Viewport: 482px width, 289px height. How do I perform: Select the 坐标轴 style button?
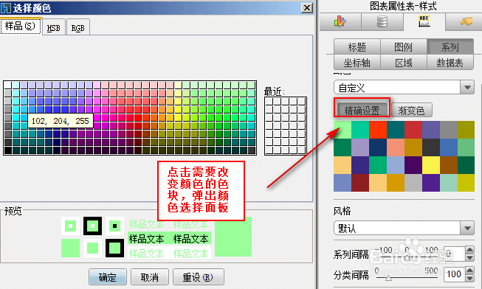(357, 63)
